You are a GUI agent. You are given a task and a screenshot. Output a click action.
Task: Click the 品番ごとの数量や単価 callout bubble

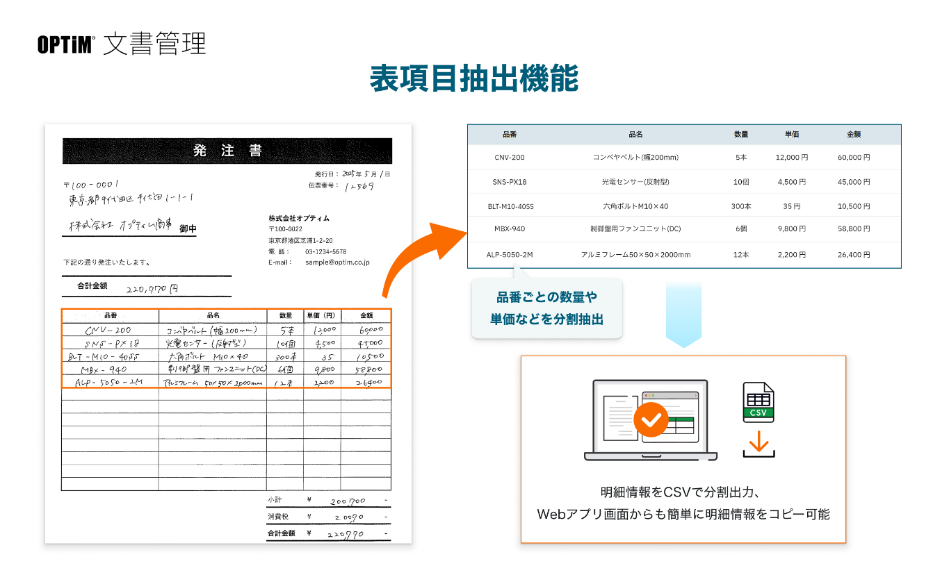[x=546, y=308]
